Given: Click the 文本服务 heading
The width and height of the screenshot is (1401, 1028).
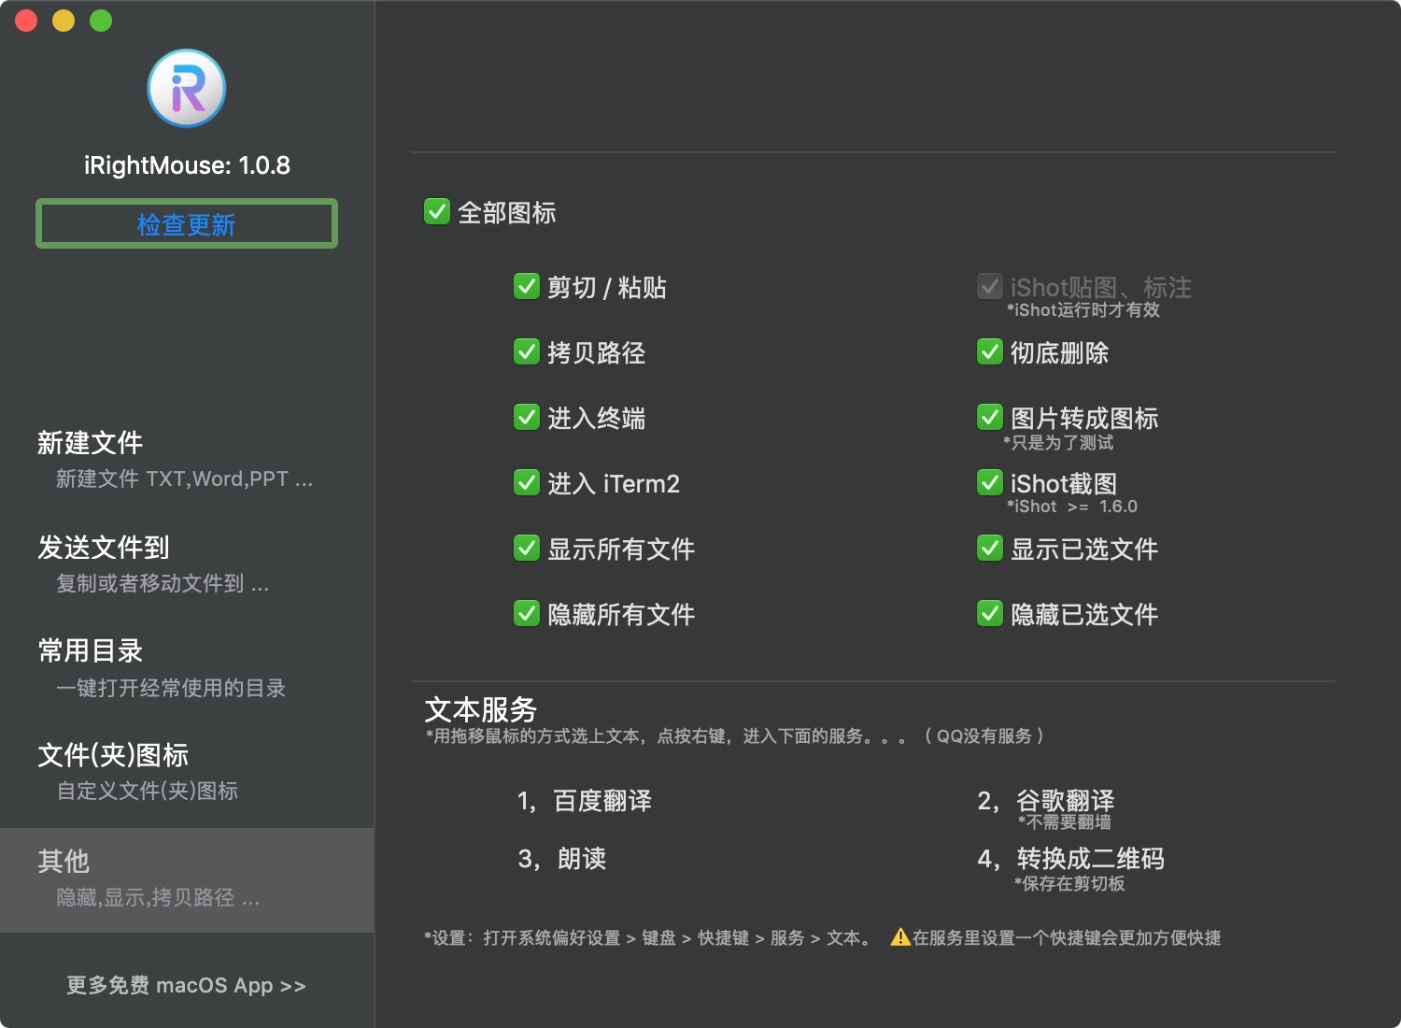Looking at the screenshot, I should 481,709.
